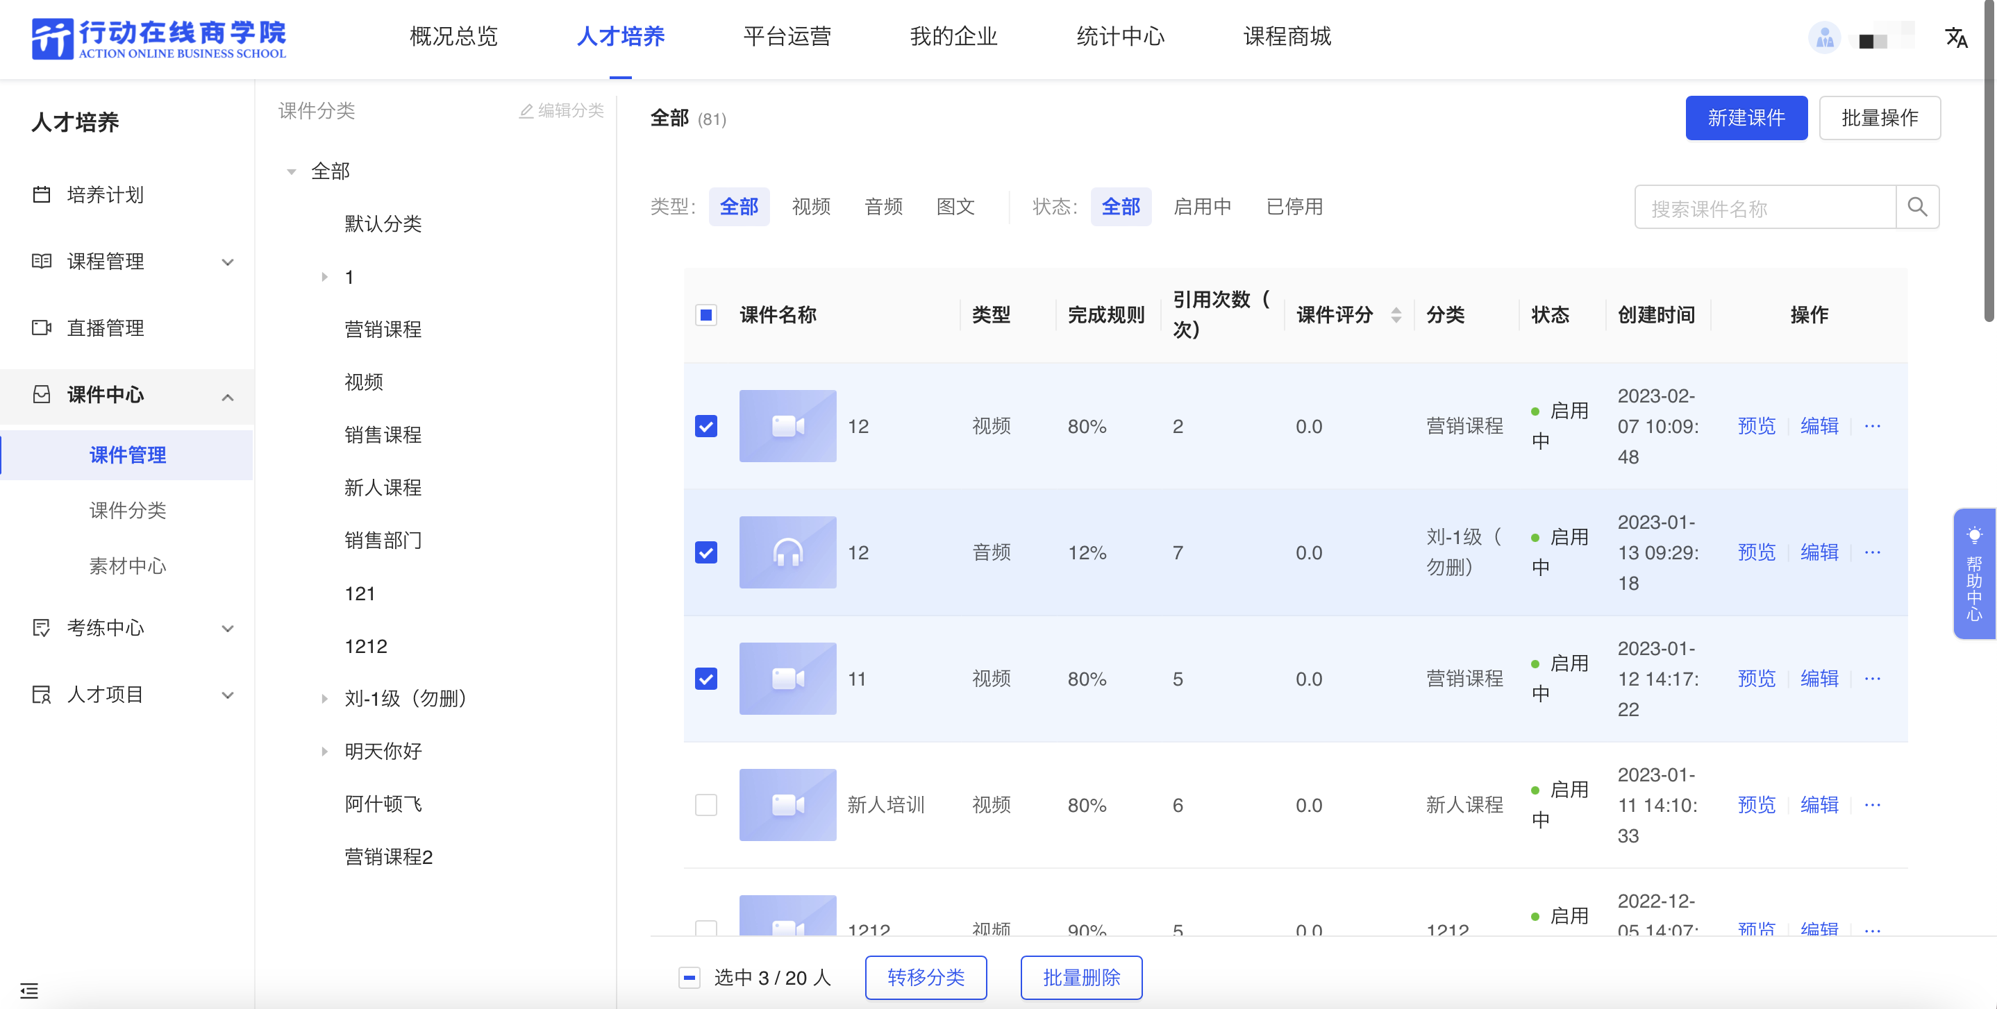This screenshot has height=1009, width=1997.
Task: Click the 批量删除 button
Action: [1081, 978]
